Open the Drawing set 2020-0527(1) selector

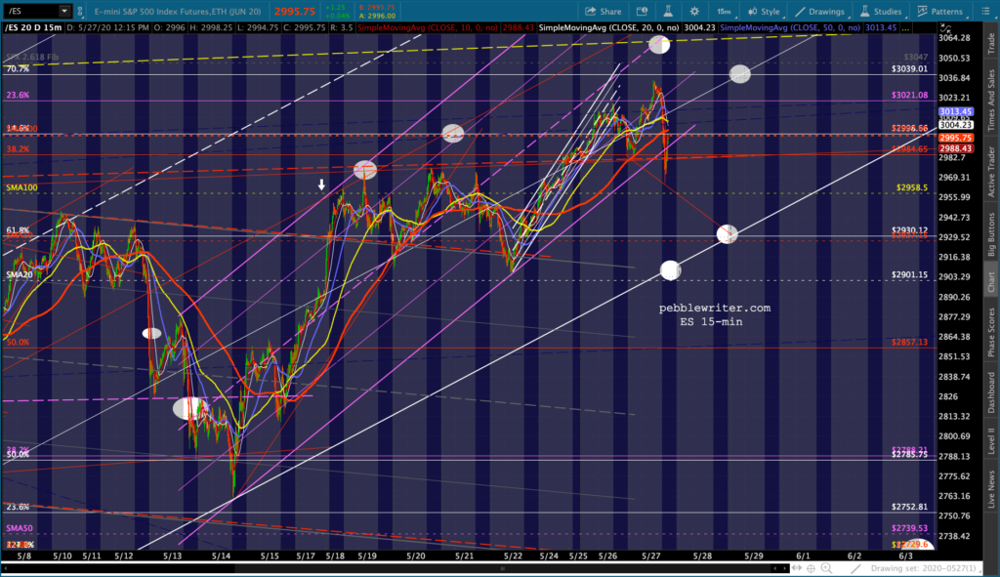[x=924, y=568]
